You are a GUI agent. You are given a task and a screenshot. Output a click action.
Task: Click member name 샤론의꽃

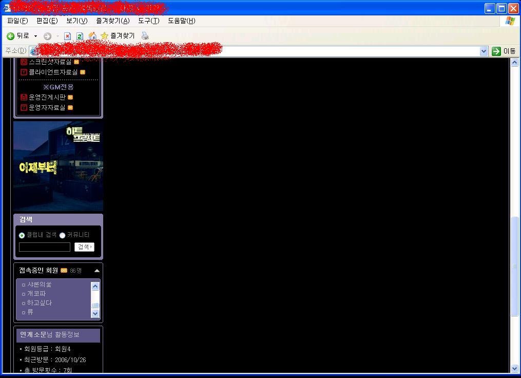coord(39,284)
